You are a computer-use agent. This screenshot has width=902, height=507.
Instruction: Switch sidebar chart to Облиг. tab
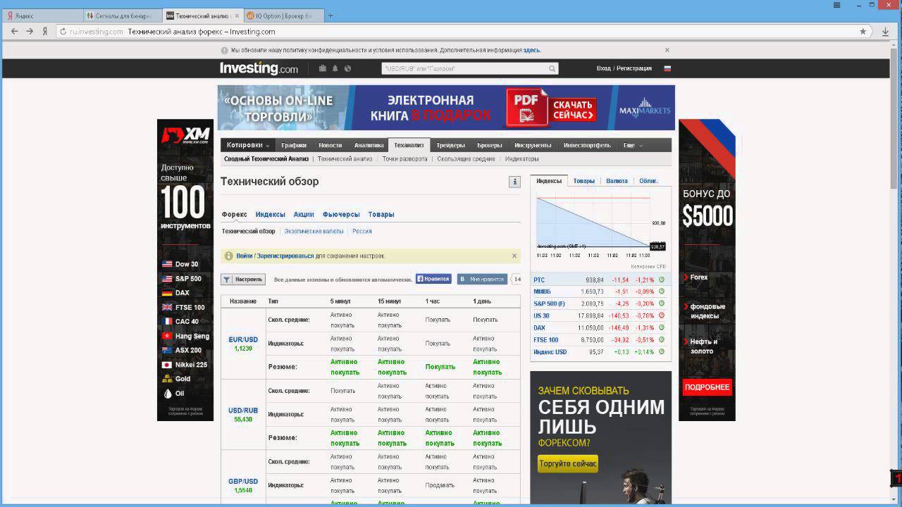click(648, 181)
